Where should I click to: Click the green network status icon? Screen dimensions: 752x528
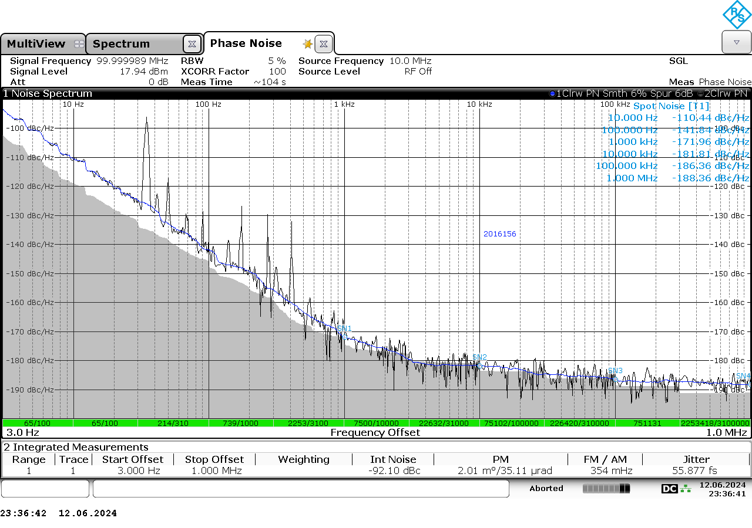[686, 489]
